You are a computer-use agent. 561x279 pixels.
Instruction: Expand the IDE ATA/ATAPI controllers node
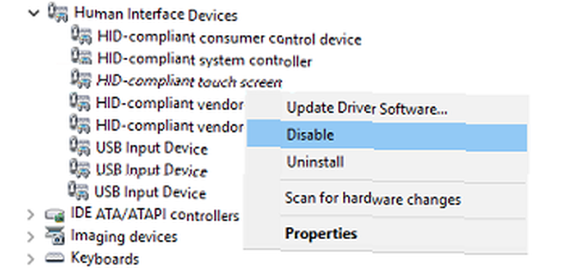tap(31, 215)
